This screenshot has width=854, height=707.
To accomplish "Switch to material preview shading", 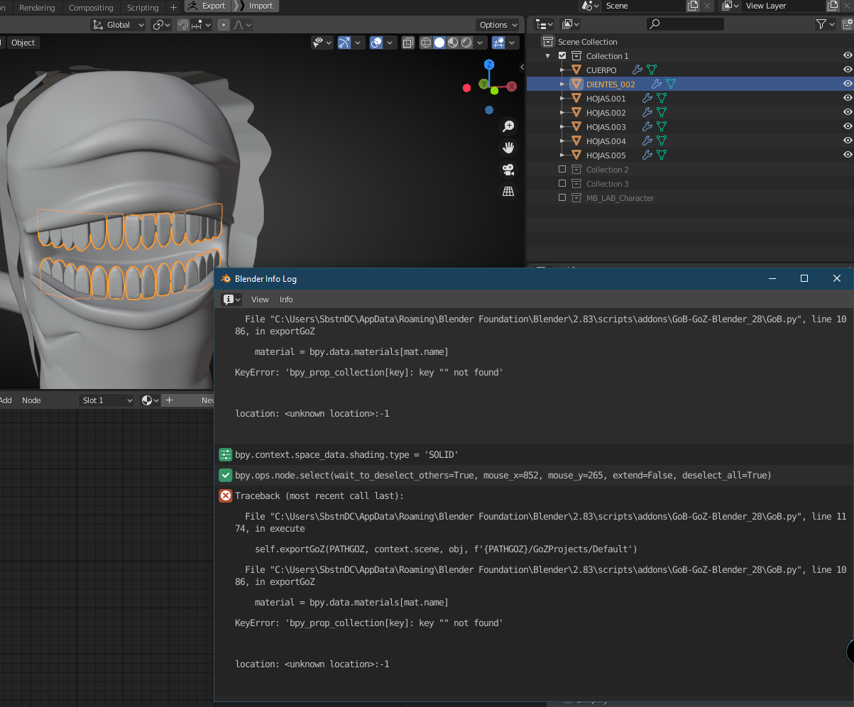I will pyautogui.click(x=453, y=43).
